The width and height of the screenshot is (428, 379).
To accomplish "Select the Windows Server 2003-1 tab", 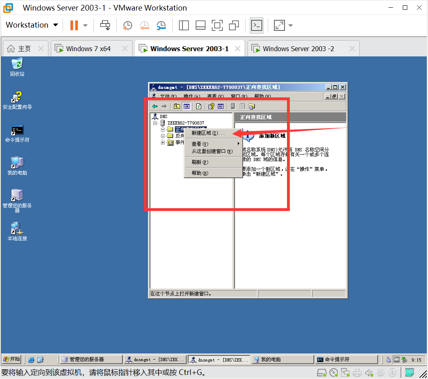I will click(x=189, y=49).
